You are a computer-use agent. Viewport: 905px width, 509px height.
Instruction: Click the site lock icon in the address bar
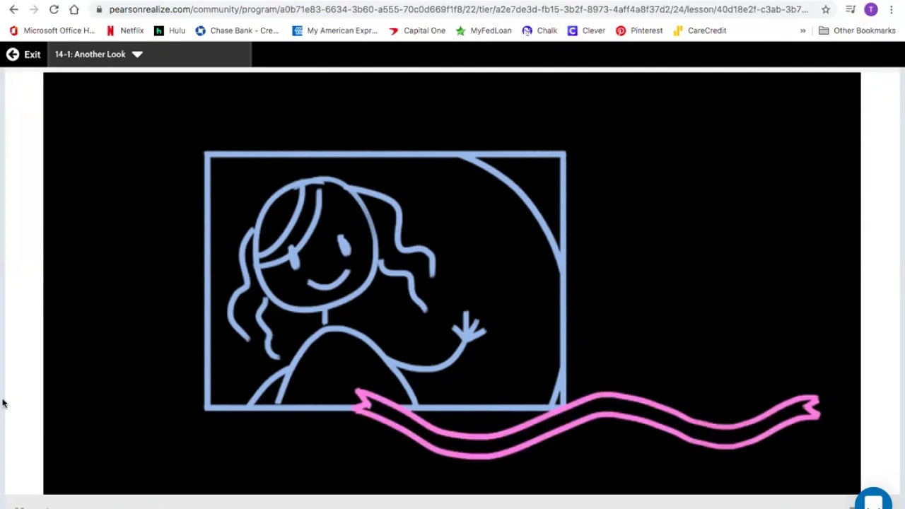coord(99,9)
